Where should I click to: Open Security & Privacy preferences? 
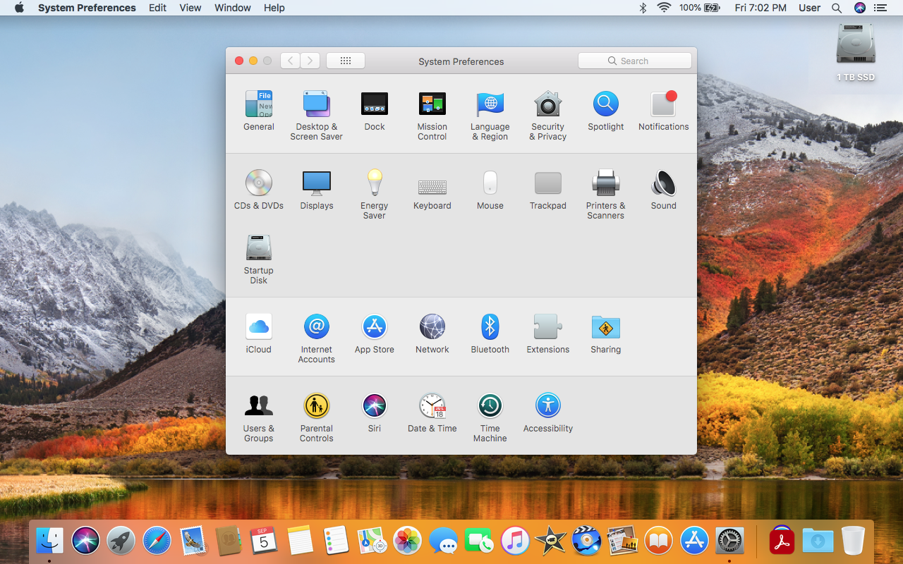click(548, 116)
